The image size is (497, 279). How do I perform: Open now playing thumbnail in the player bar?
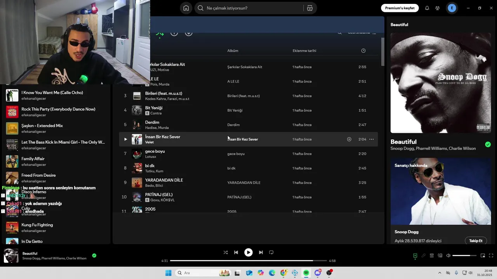pos(11,256)
